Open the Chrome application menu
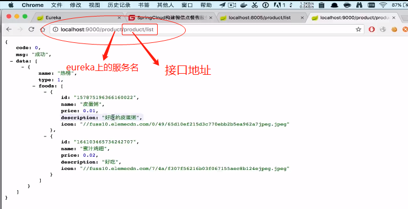408x209 pixels. [33, 4]
